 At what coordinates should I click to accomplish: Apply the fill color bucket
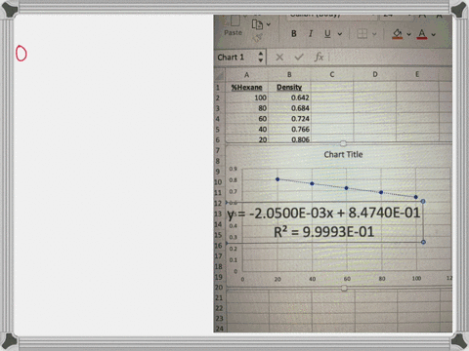398,34
